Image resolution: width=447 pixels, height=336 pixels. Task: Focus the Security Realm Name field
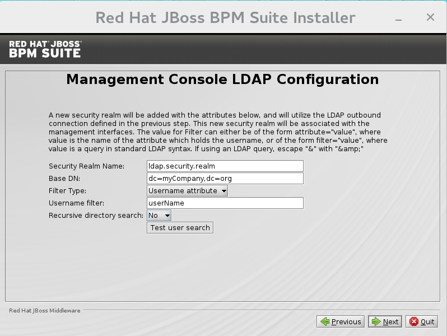[x=225, y=166]
